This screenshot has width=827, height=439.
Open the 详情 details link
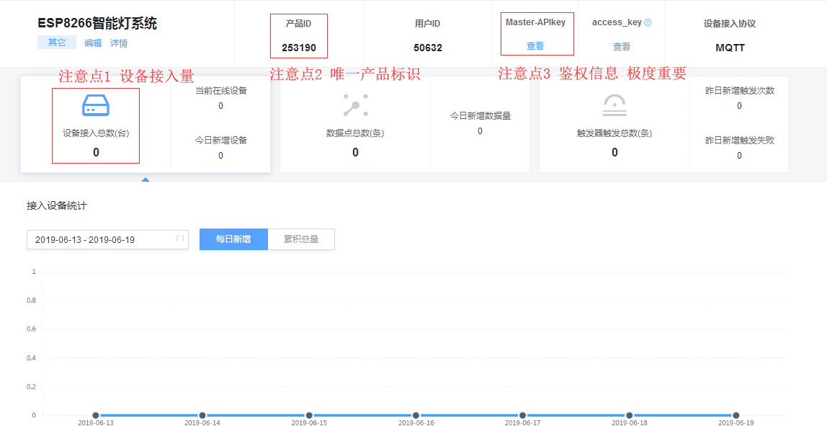(x=119, y=43)
